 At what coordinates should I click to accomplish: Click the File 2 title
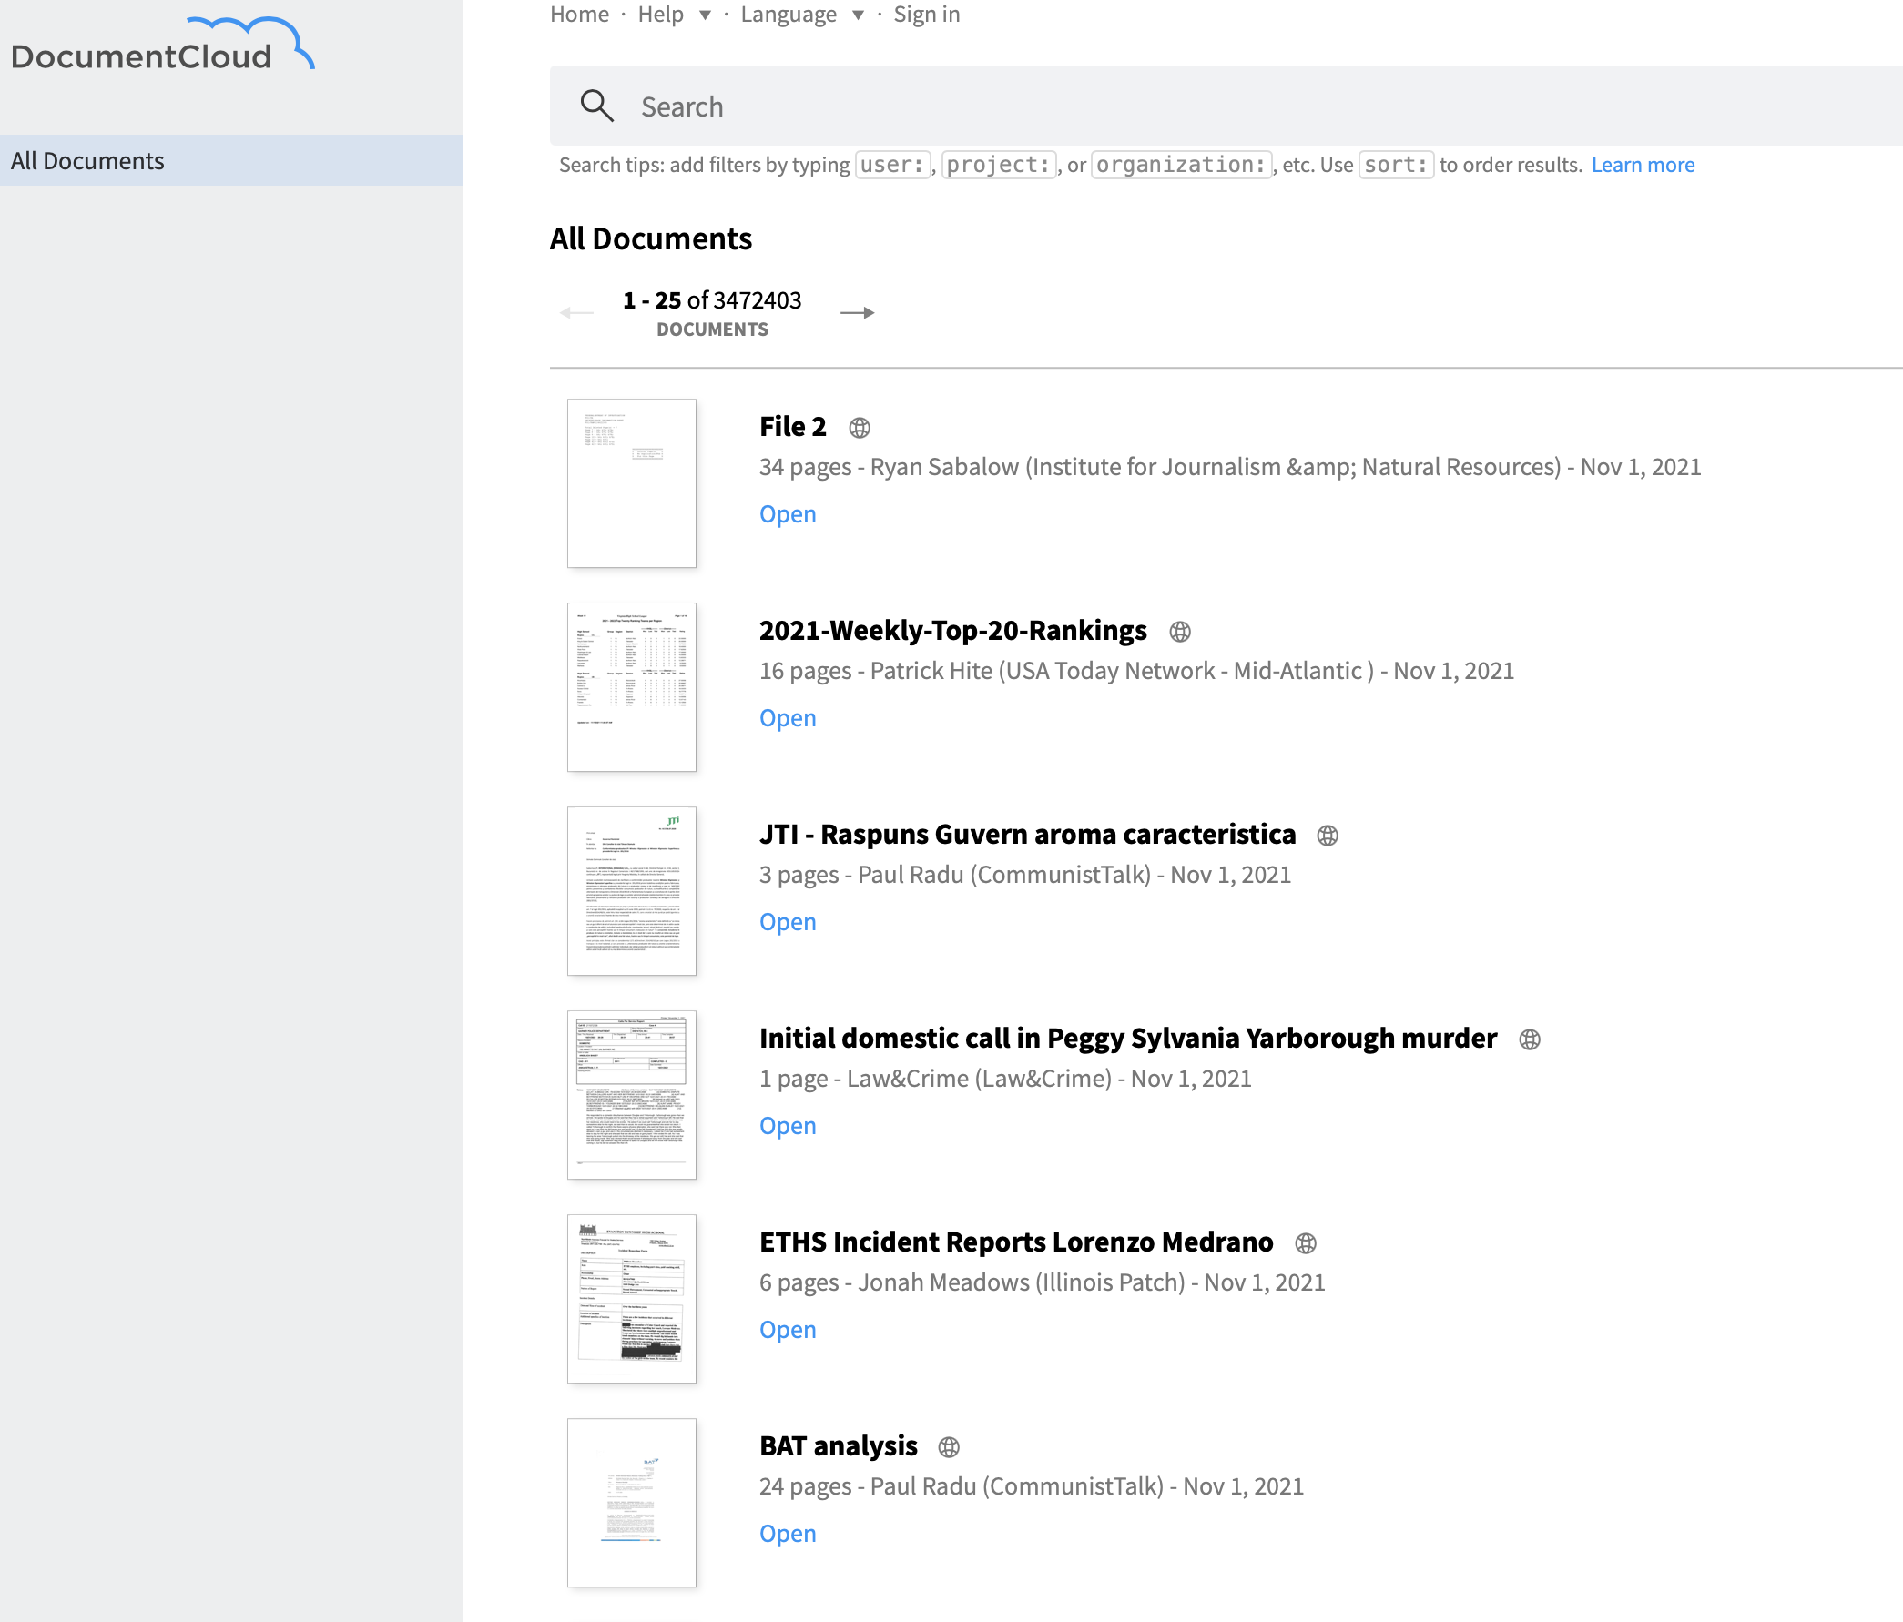[792, 427]
